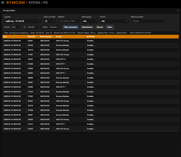Viewport: 181px width, 157px height.
Task: Click the Meldung column header
Action: coord(132,36)
